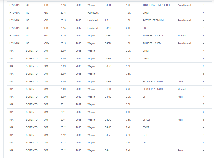
Task: Select Auto in the 2012–2016 Sorento row
Action: tap(180, 150)
